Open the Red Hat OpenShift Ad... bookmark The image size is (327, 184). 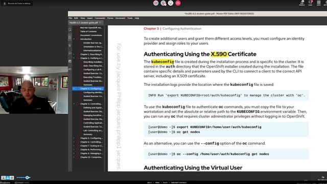91,28
